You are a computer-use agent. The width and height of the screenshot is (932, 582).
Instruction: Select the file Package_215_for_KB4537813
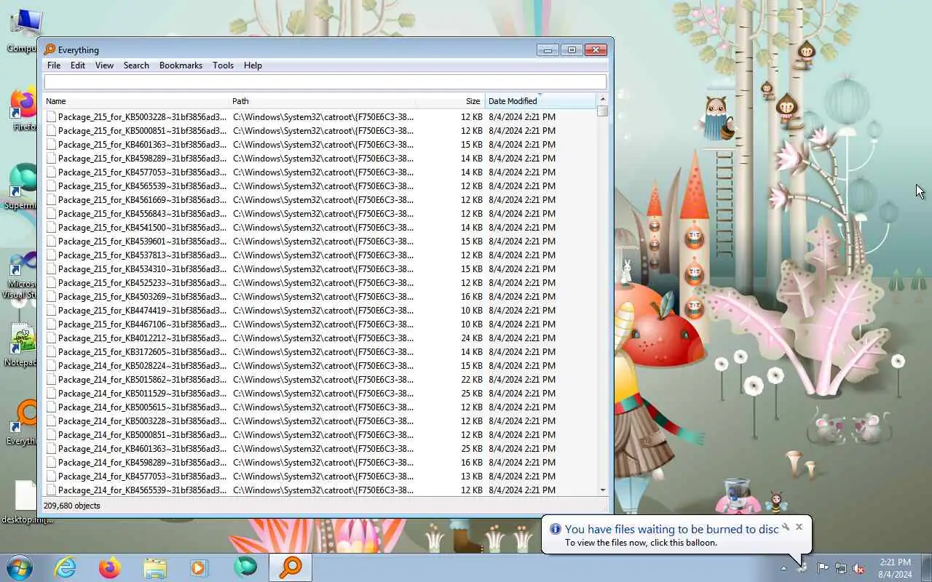pyautogui.click(x=142, y=255)
